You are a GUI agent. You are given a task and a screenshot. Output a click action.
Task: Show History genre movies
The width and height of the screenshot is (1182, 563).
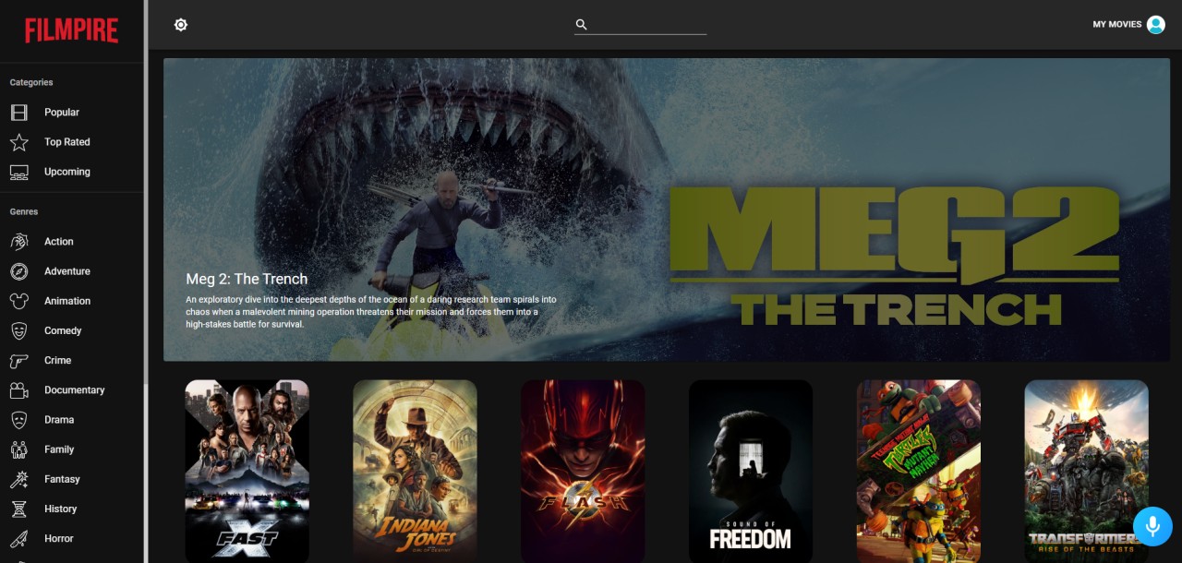click(x=72, y=509)
